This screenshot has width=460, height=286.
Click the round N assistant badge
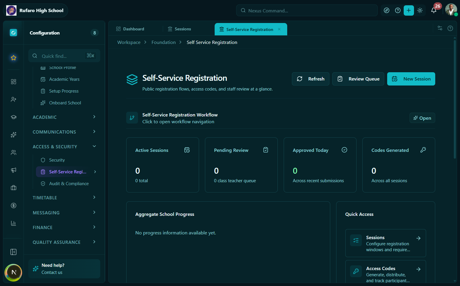tap(13, 272)
